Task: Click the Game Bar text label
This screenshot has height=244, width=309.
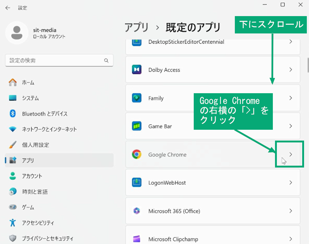Action: [x=160, y=126]
